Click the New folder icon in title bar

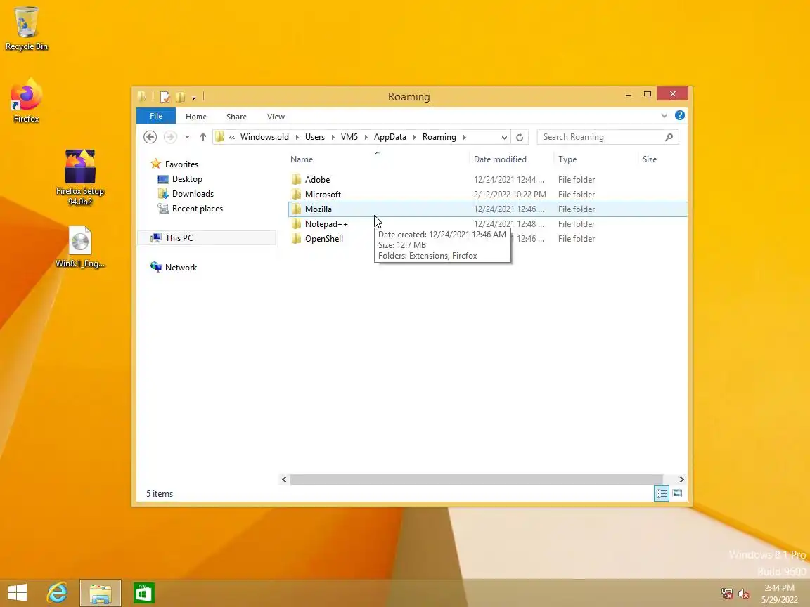(x=180, y=96)
